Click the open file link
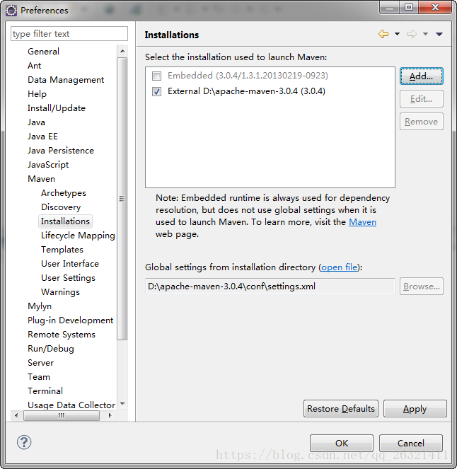This screenshot has width=457, height=469. coord(339,267)
